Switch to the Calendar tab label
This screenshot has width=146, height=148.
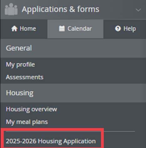point(80,29)
